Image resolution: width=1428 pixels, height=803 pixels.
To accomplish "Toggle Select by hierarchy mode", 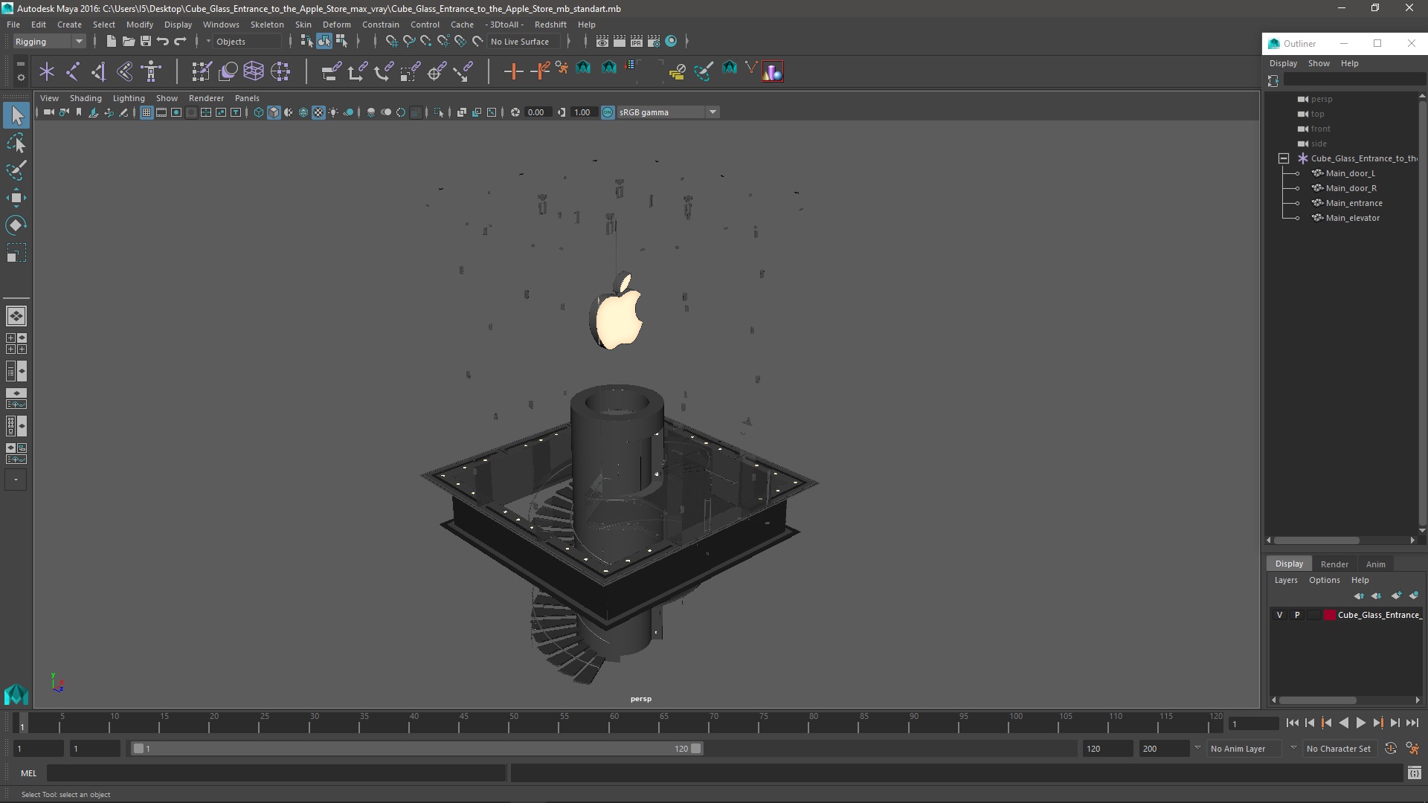I will 306,42.
